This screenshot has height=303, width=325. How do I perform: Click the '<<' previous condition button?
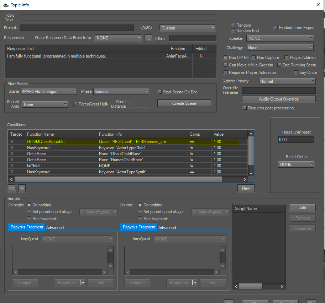pyautogui.click(x=11, y=188)
